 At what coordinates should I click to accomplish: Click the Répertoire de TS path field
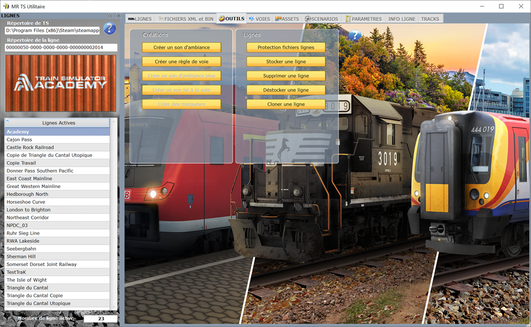tap(53, 31)
